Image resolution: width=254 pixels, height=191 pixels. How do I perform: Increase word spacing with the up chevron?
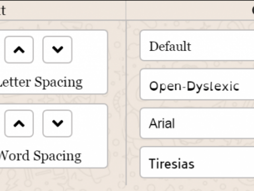pos(19,123)
